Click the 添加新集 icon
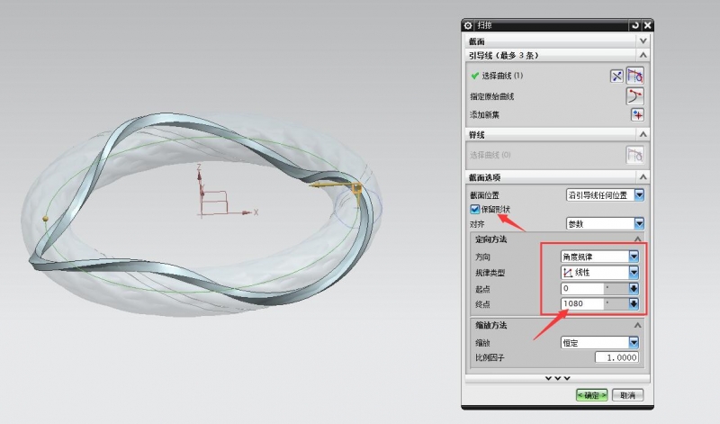720x424 pixels. (637, 115)
